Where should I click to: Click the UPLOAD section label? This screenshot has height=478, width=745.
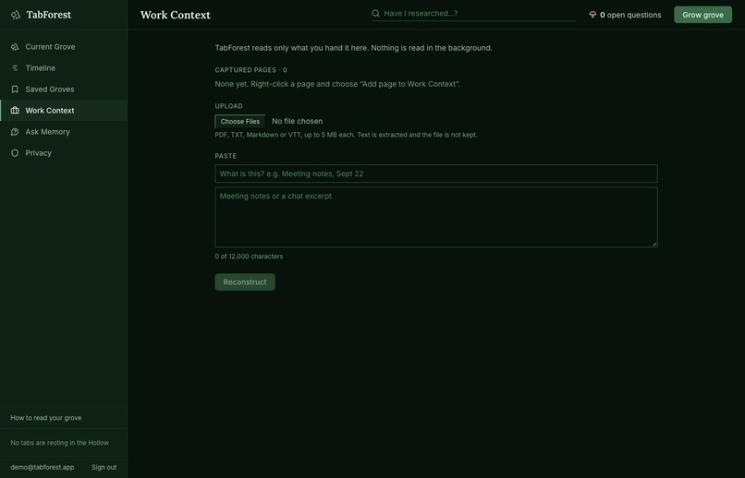(228, 106)
